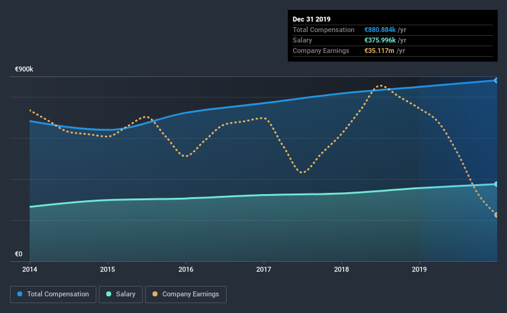Toggle the Salary legend button
This screenshot has width=507, height=313.
pyautogui.click(x=120, y=295)
